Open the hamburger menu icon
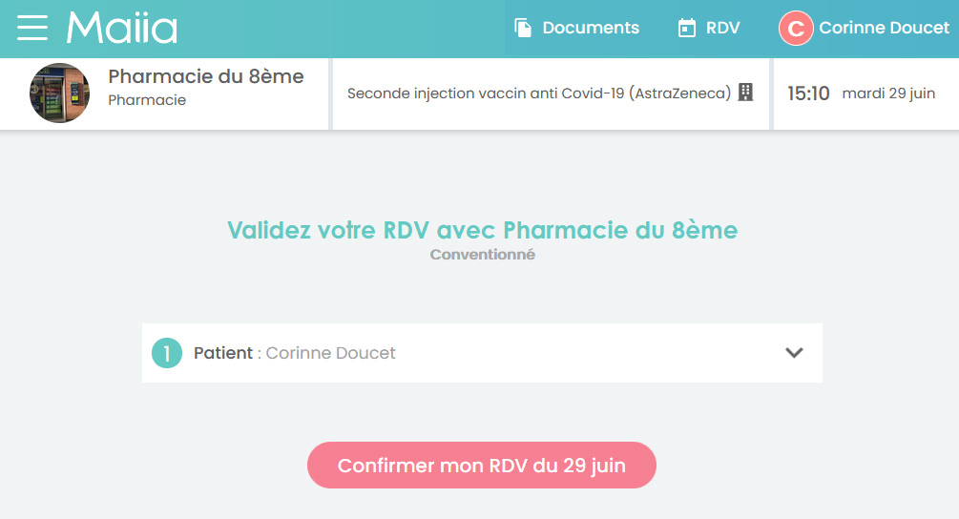This screenshot has height=519, width=959. (x=32, y=28)
